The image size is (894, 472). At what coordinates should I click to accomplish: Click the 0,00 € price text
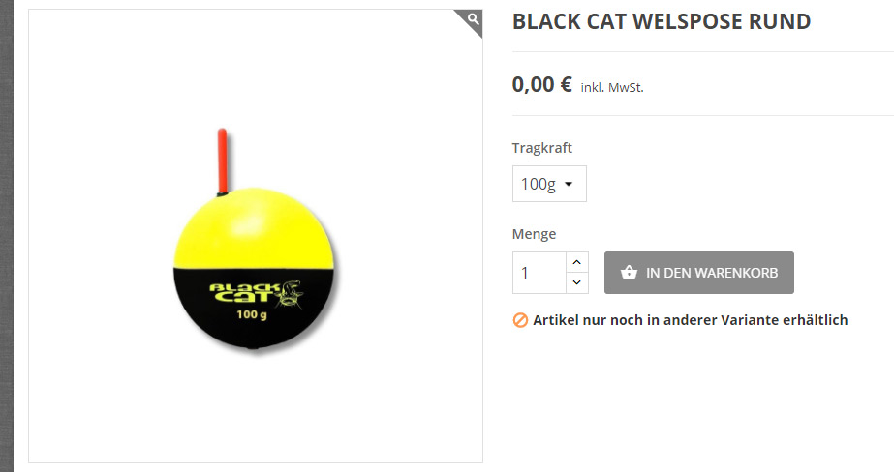[x=541, y=85]
